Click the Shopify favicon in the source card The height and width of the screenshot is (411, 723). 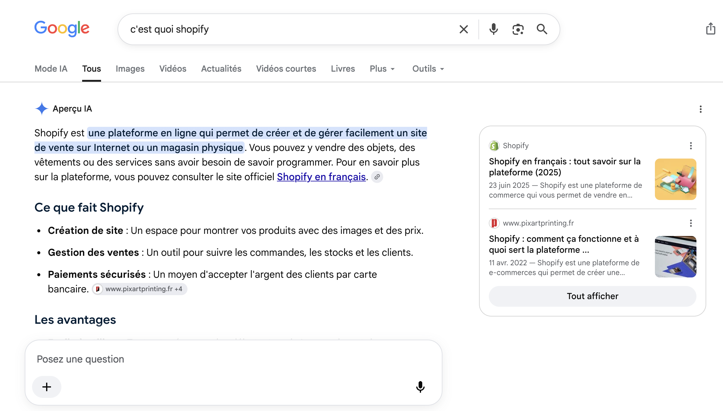click(494, 146)
